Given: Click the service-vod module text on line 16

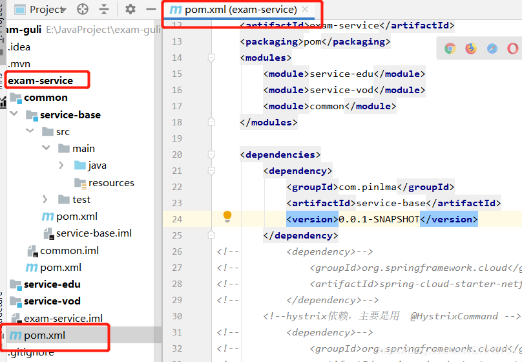Looking at the screenshot, I should coord(342,90).
